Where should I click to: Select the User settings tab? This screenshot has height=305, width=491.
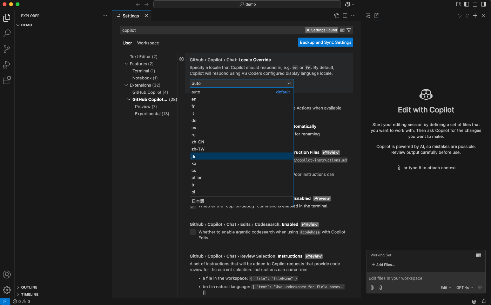127,43
